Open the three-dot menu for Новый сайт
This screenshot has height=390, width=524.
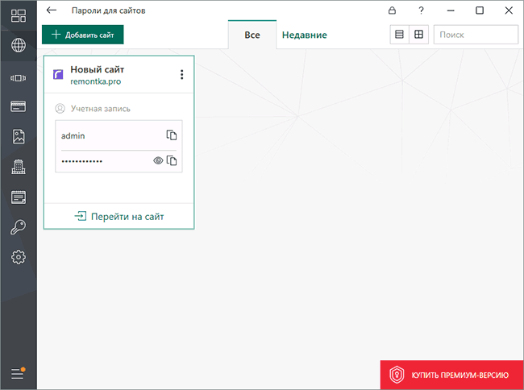click(182, 74)
